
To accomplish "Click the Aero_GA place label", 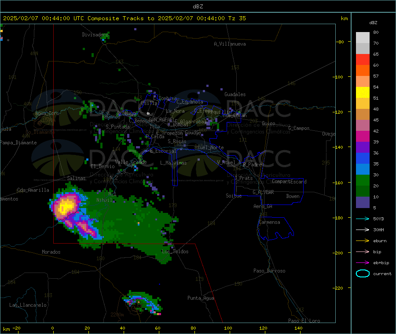I will (x=263, y=207).
